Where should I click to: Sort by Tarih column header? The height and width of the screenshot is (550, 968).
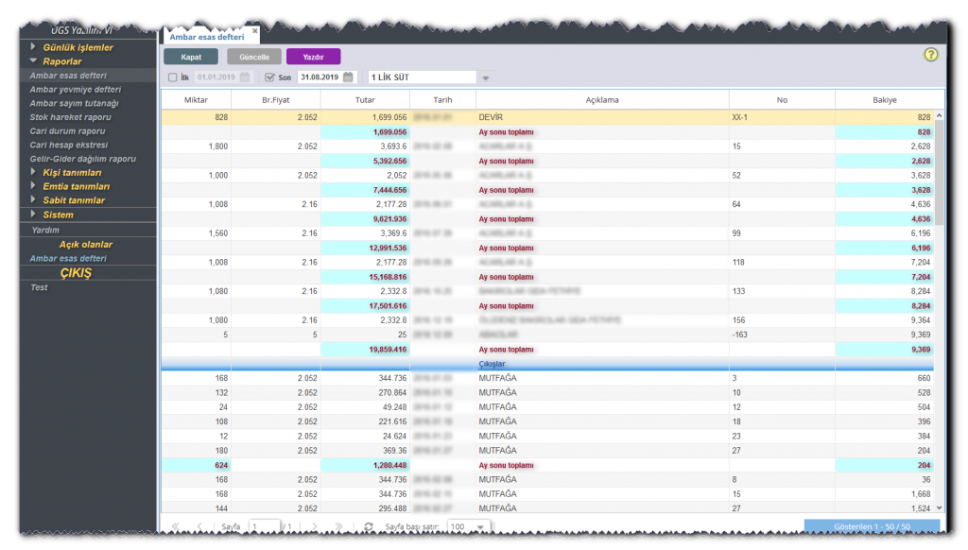pyautogui.click(x=442, y=99)
